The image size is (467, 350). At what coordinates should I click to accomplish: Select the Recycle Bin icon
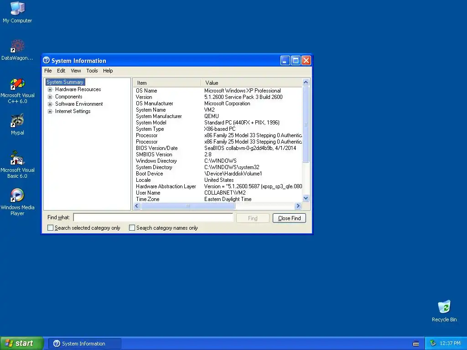click(444, 311)
